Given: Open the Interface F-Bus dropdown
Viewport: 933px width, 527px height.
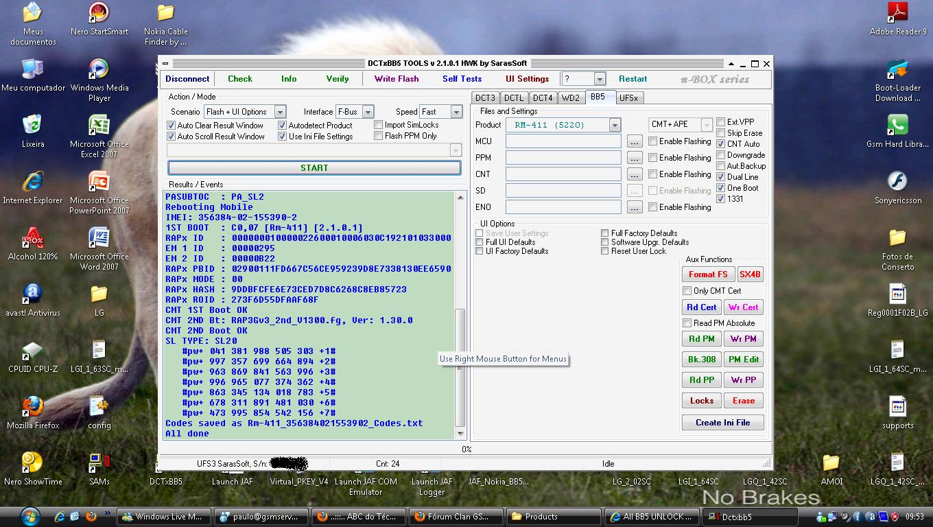Looking at the screenshot, I should [368, 112].
